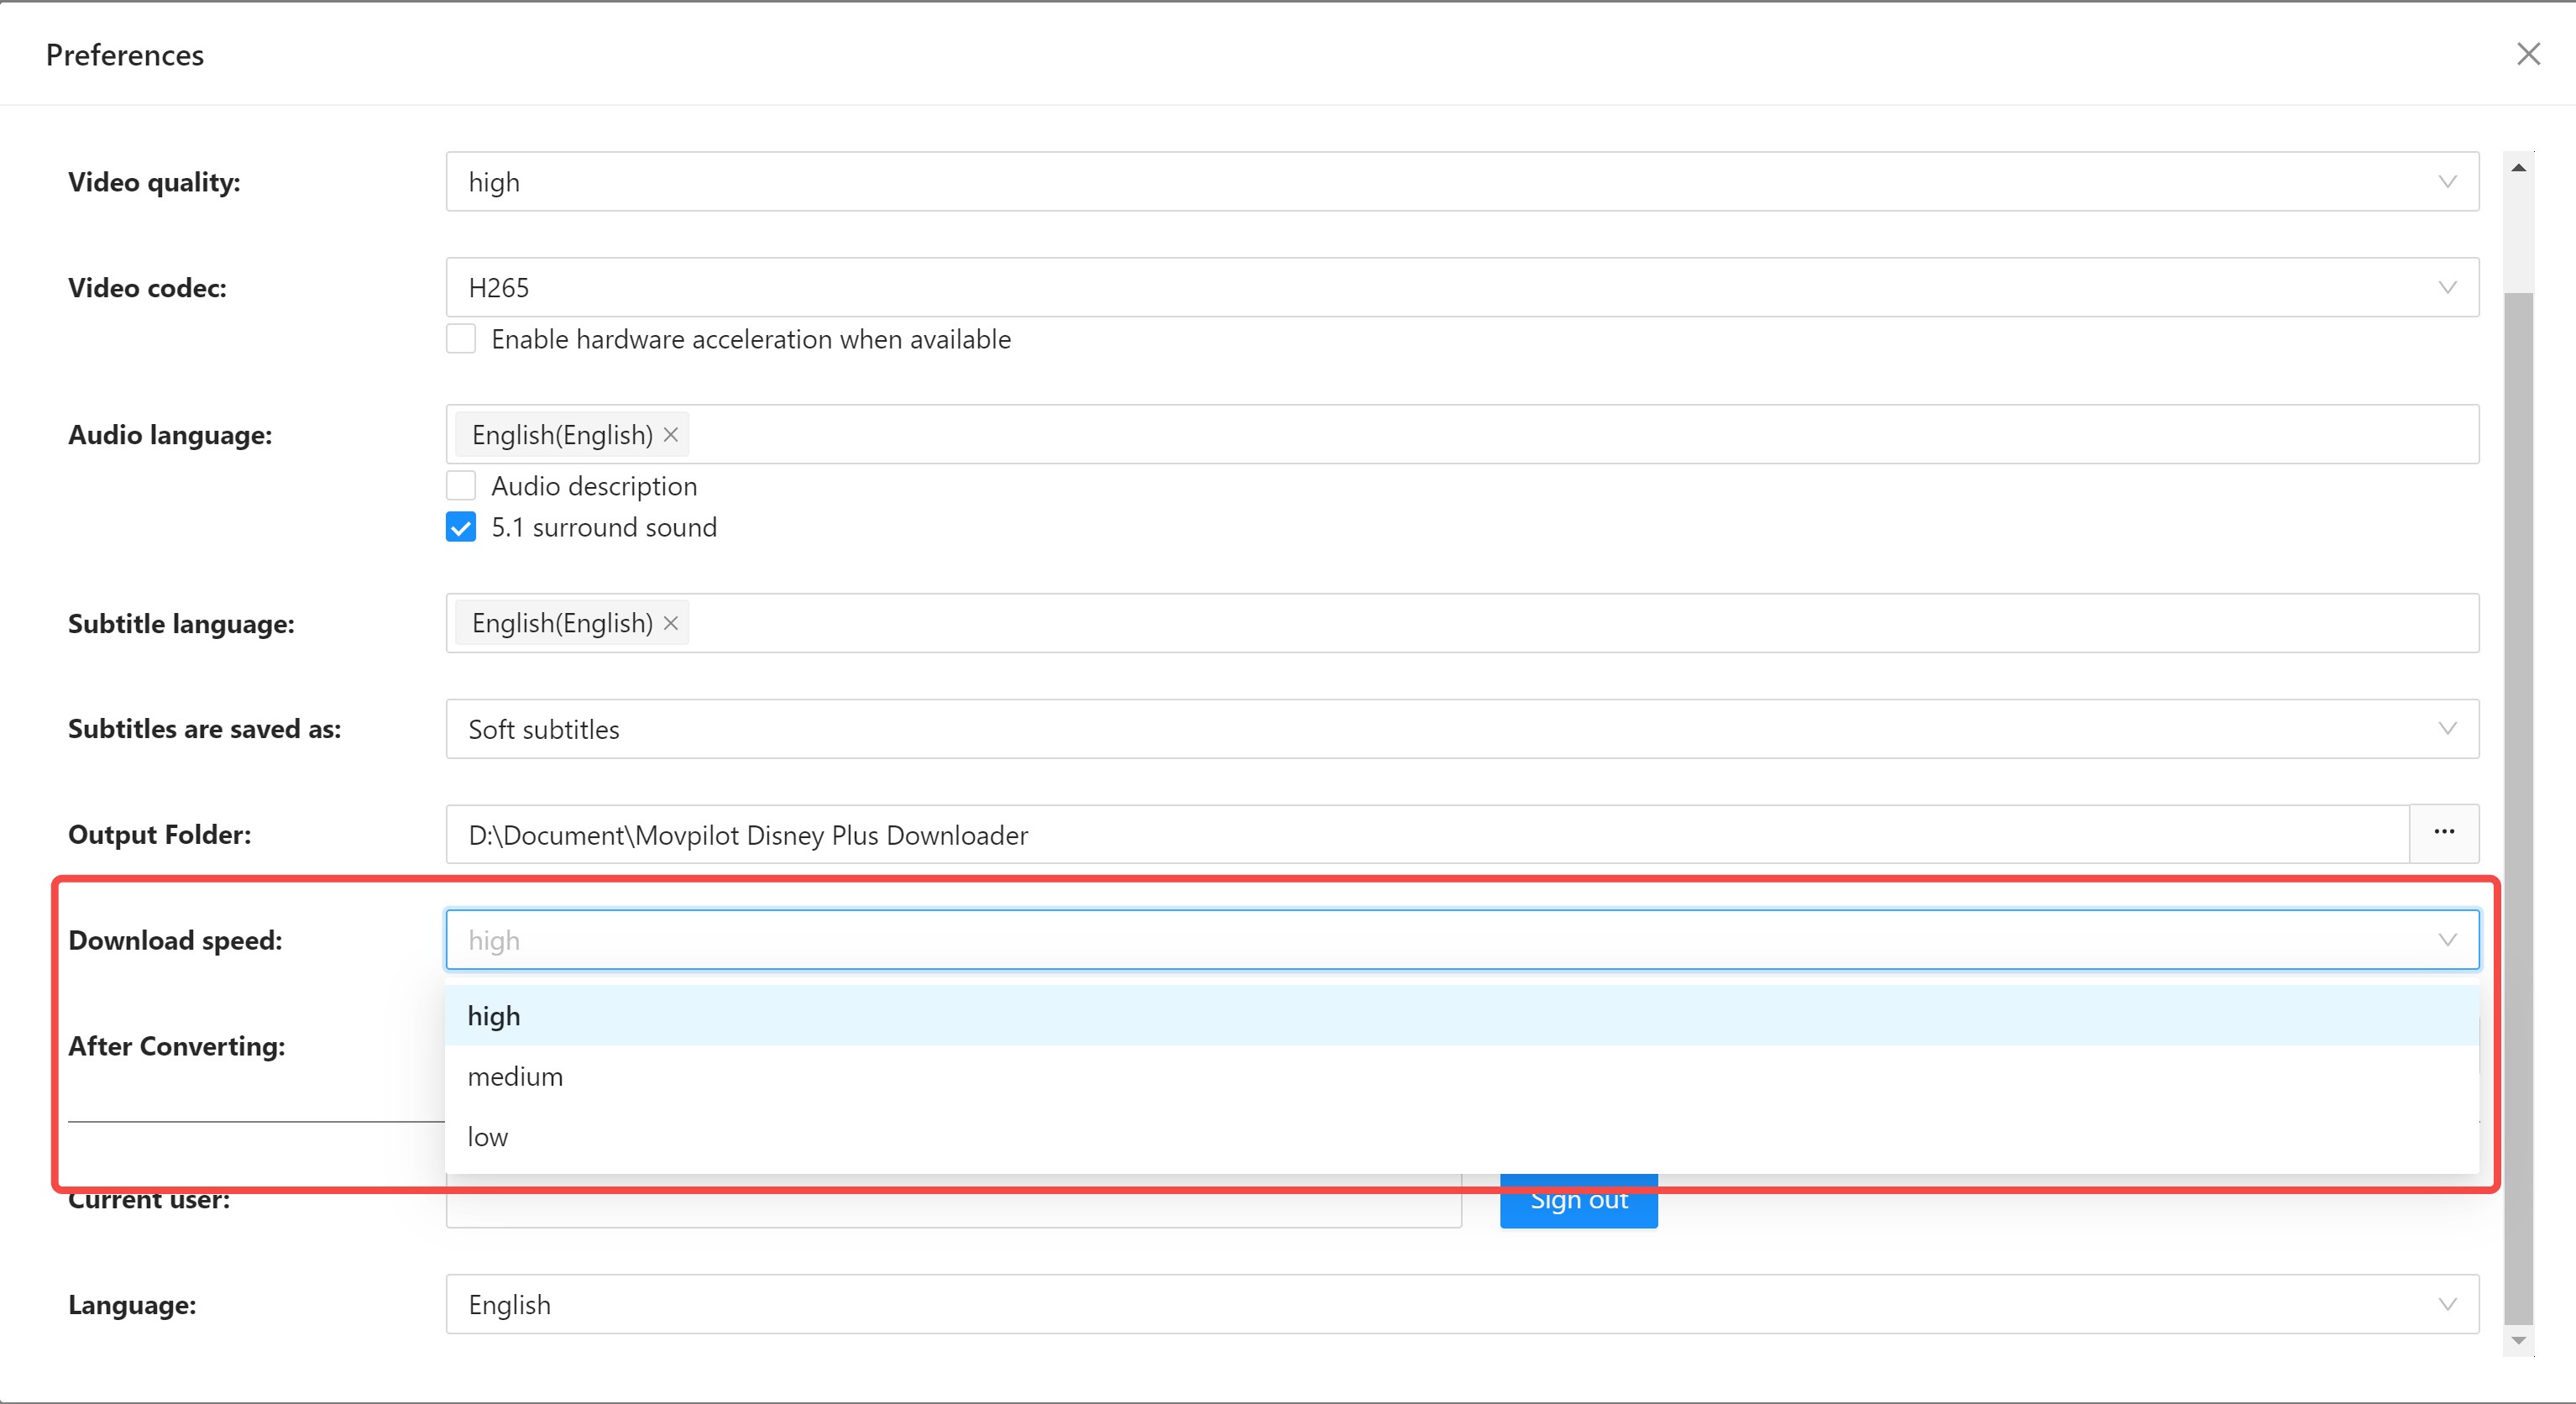2576x1404 pixels.
Task: Open Subtitles are saved as dropdown
Action: pyautogui.click(x=1462, y=729)
